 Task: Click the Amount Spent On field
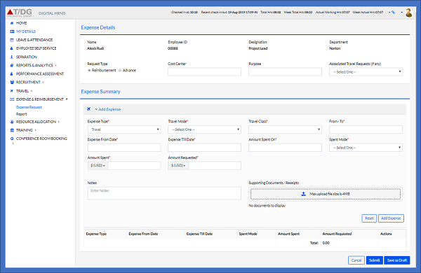coord(285,148)
